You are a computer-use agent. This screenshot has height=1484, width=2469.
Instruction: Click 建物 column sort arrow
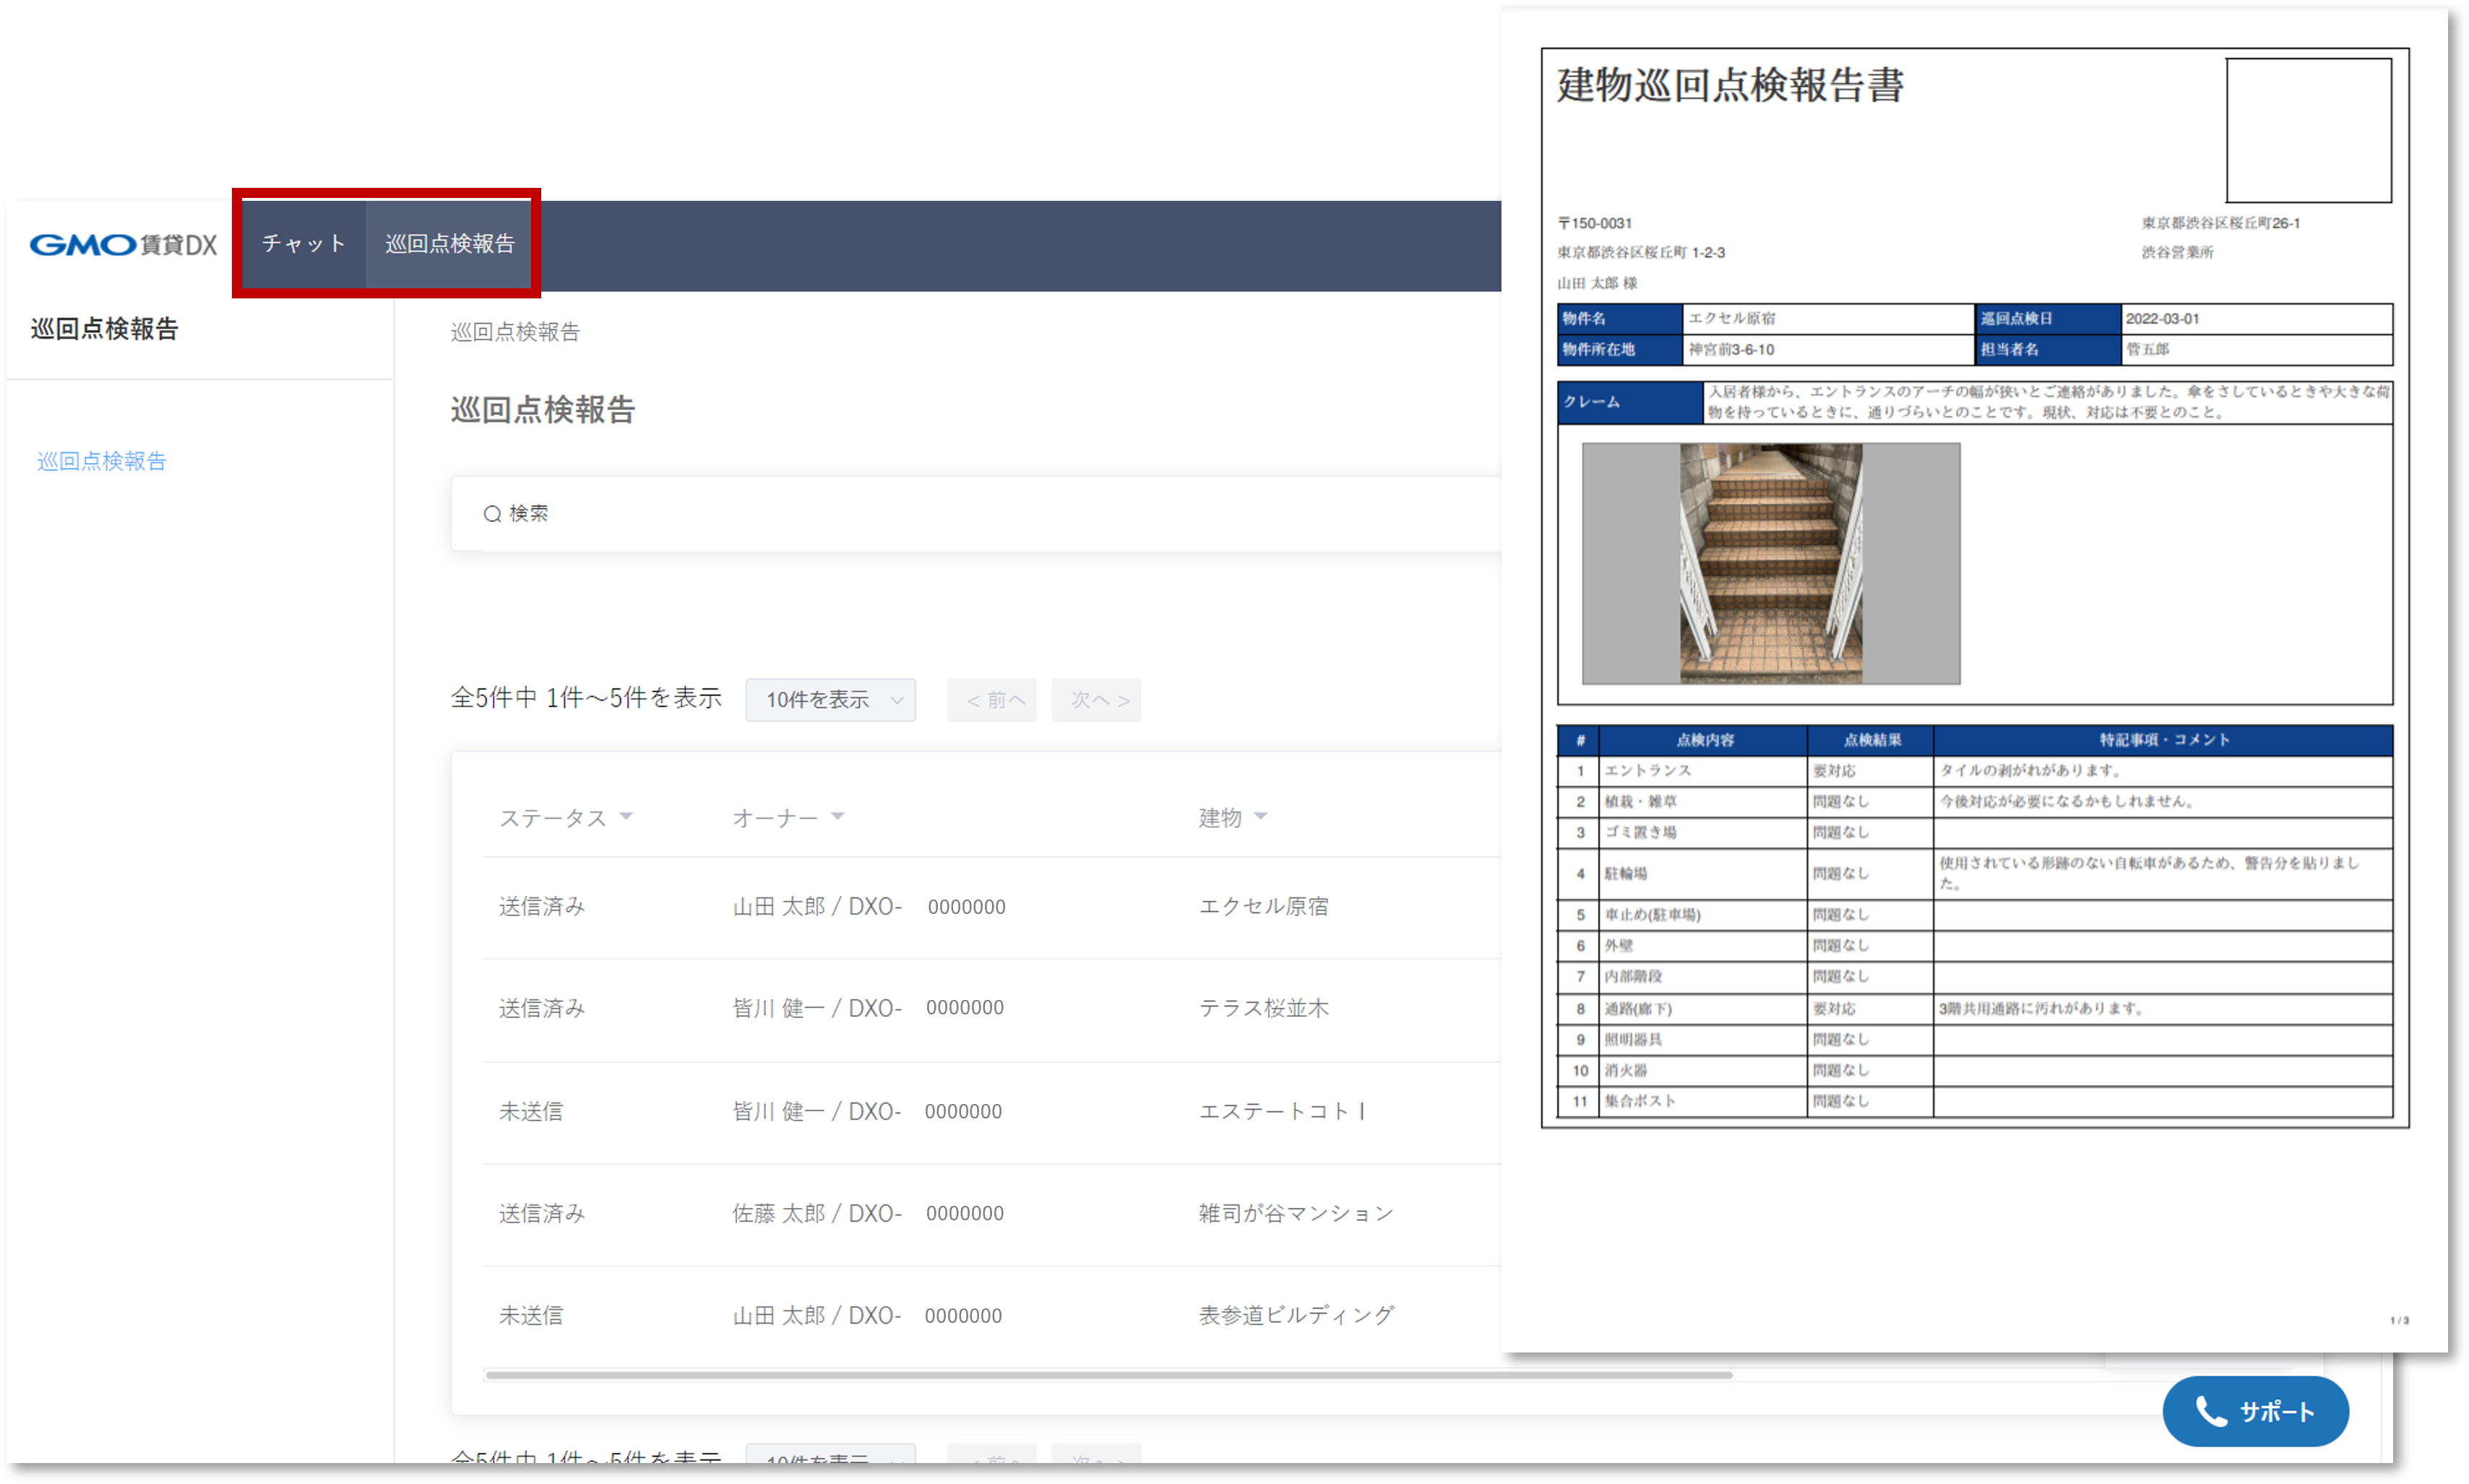pos(1261,816)
